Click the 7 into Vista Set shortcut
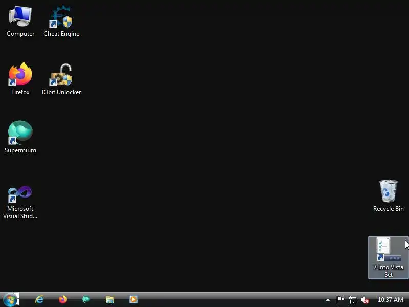409x307 pixels. (389, 257)
